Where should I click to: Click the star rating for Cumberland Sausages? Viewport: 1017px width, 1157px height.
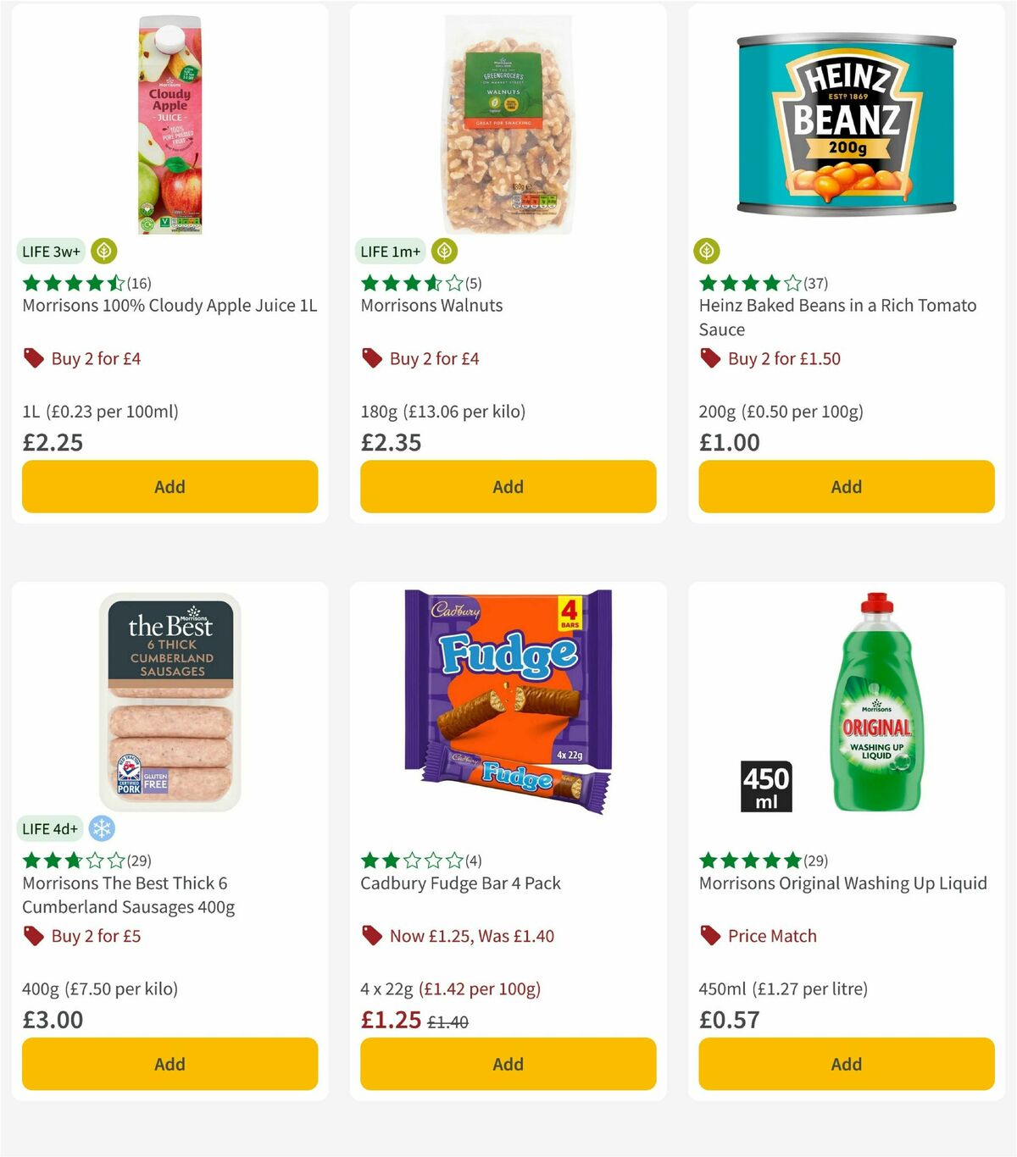pyautogui.click(x=70, y=860)
